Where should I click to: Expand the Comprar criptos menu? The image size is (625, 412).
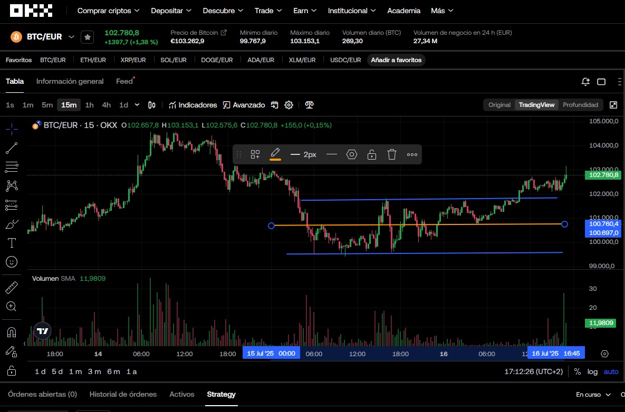point(108,11)
